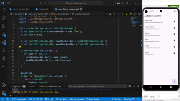Viewport: 180px width, 101px height.
Task: Close the user_form_screen.dart tab
Action: point(81,9)
